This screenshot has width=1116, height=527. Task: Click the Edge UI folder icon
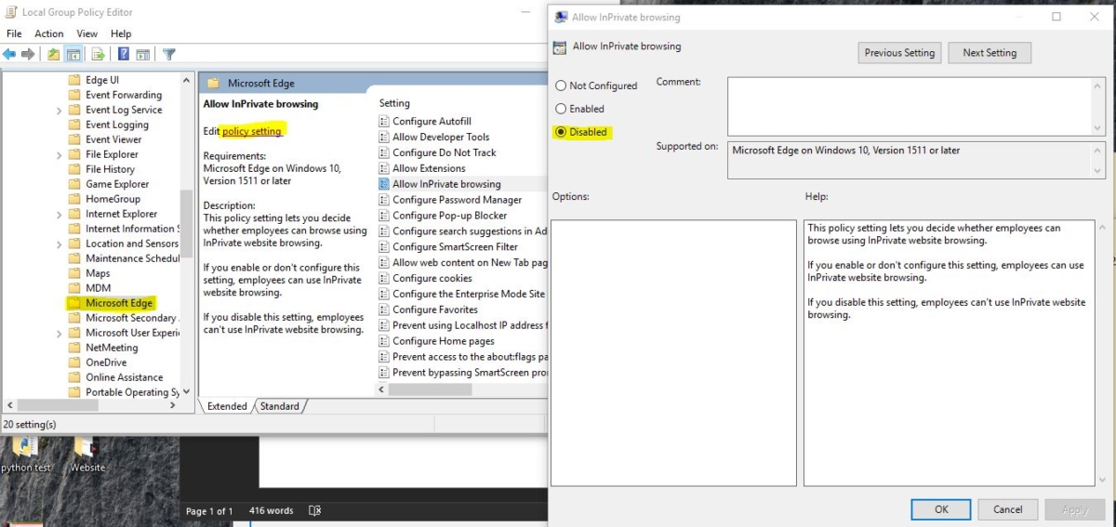[75, 80]
